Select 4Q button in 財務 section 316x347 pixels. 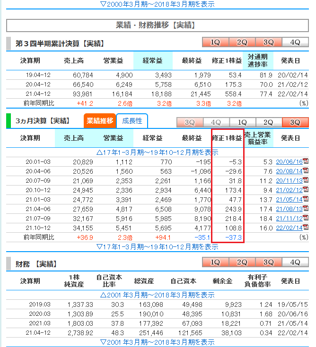(x=295, y=262)
